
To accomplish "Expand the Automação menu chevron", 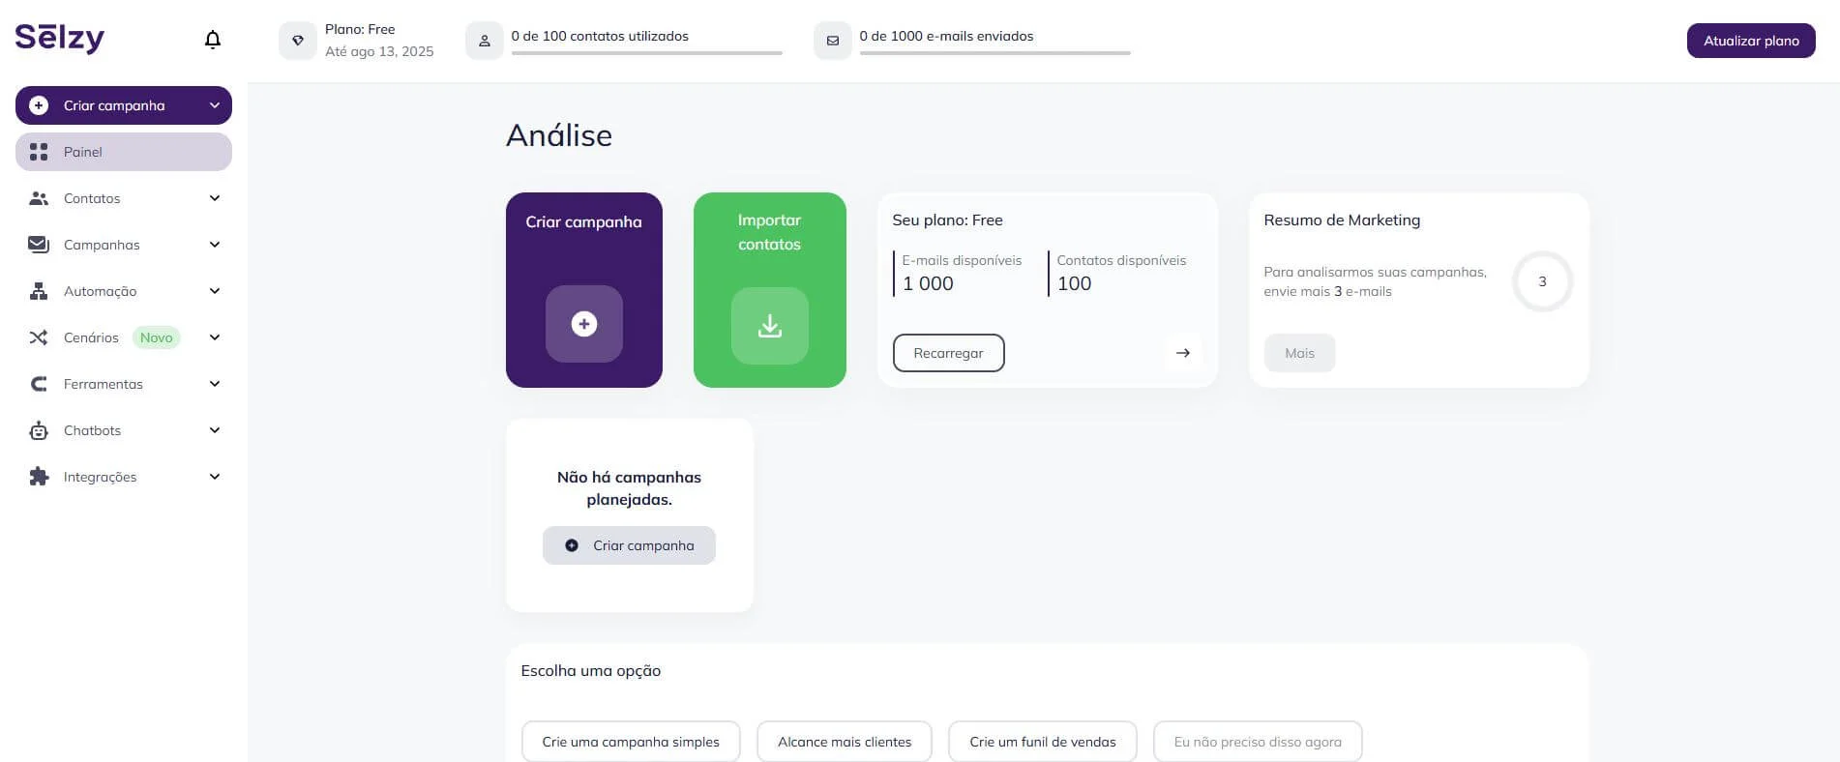I will 215,291.
